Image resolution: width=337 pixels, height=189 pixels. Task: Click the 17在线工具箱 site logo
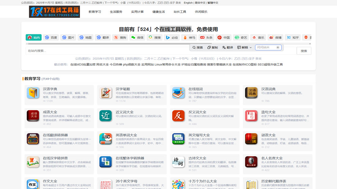click(x=55, y=12)
